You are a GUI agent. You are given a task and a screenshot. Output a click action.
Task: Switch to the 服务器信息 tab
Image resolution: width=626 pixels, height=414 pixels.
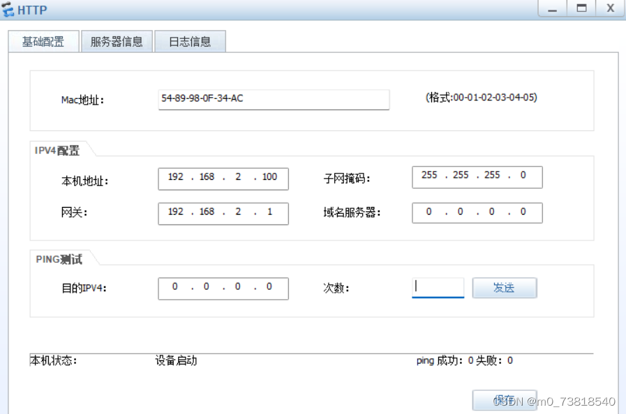tap(116, 41)
